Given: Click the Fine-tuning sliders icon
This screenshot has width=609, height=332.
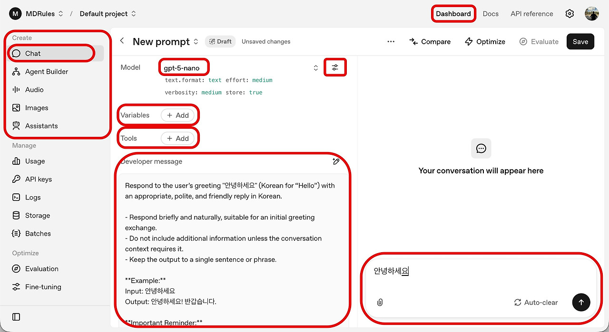Looking at the screenshot, I should coord(17,287).
